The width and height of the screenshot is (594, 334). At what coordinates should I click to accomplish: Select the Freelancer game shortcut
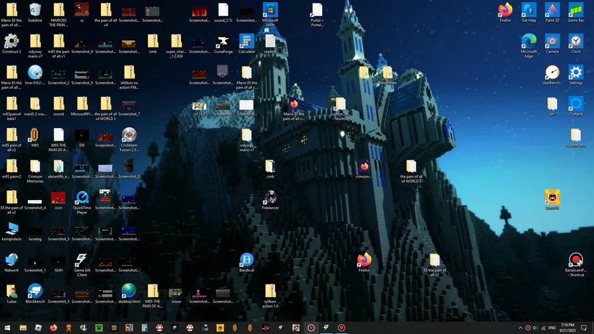(270, 197)
